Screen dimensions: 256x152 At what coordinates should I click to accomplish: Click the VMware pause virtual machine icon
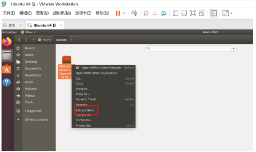click(x=118, y=13)
